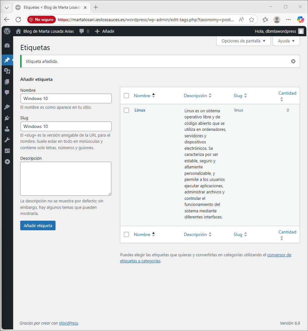Open the Dashboard from the sidebar
This screenshot has height=331, width=308.
point(7,46)
